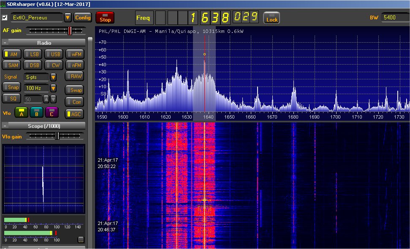Image resolution: width=410 pixels, height=249 pixels.
Task: Enable Snap to frequency step
Action: click(x=11, y=87)
